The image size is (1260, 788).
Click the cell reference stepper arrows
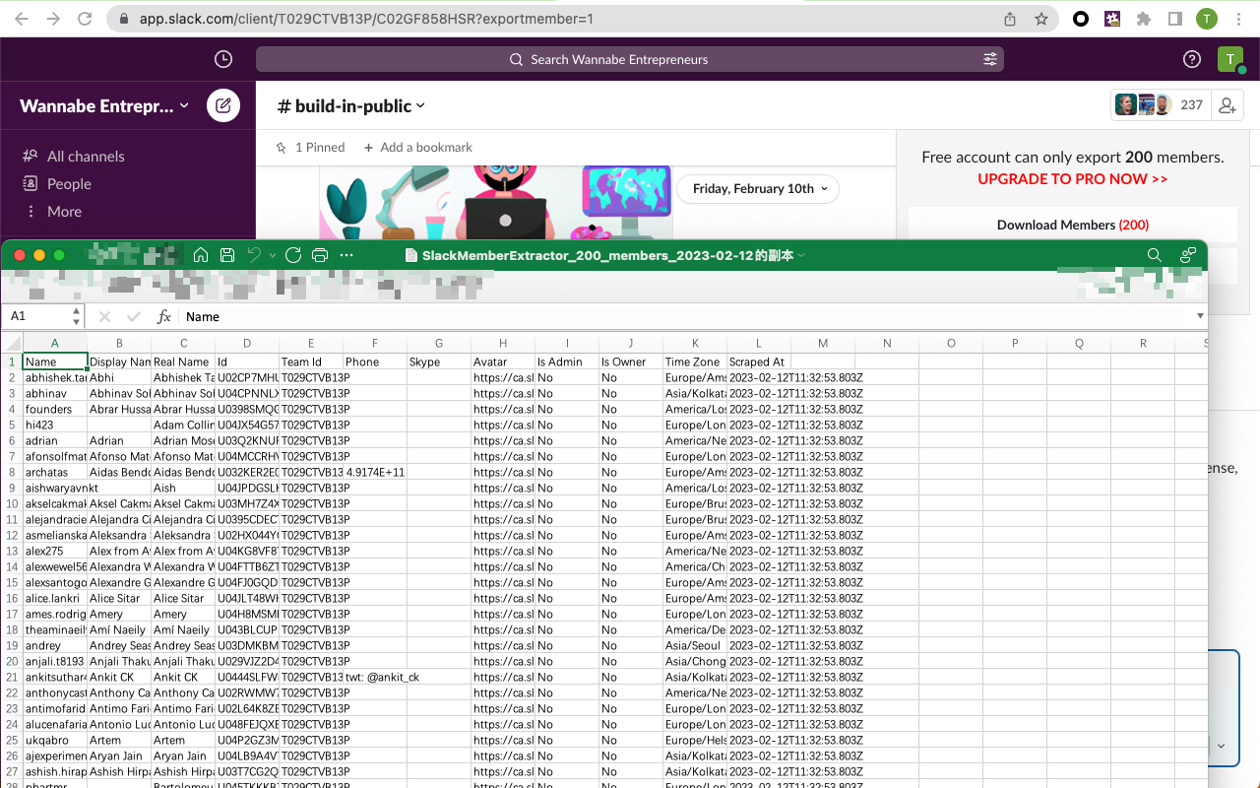pos(77,316)
